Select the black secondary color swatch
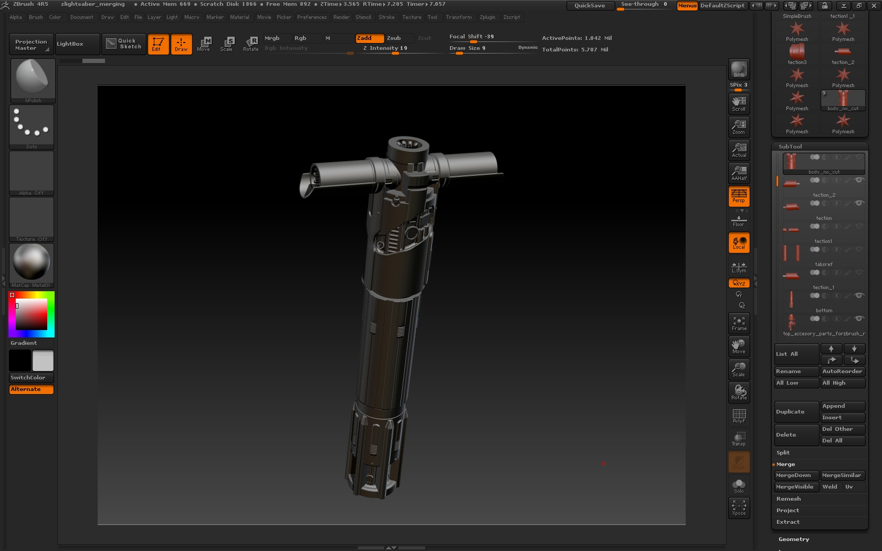 click(20, 361)
